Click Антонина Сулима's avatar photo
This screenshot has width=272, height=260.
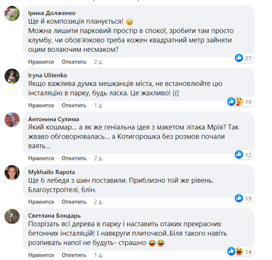click(x=12, y=120)
